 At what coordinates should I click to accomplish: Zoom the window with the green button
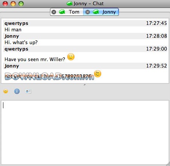tap(21, 4)
